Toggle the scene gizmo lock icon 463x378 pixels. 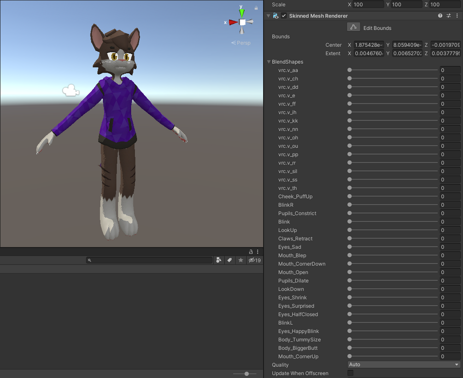tap(256, 8)
